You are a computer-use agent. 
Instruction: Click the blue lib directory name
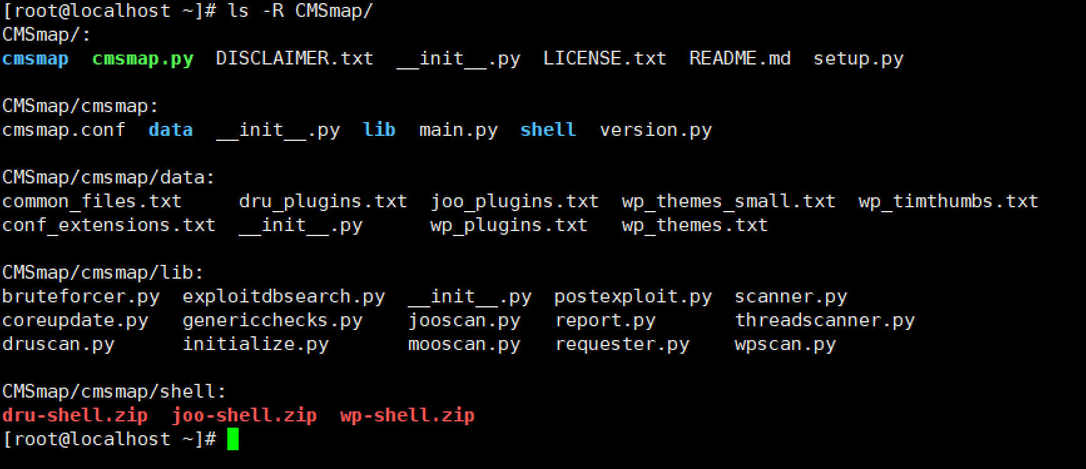pos(379,130)
